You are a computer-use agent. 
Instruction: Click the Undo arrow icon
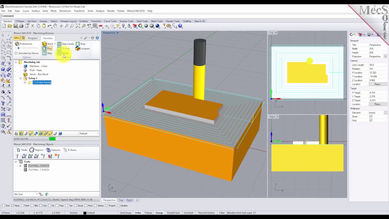50,26
